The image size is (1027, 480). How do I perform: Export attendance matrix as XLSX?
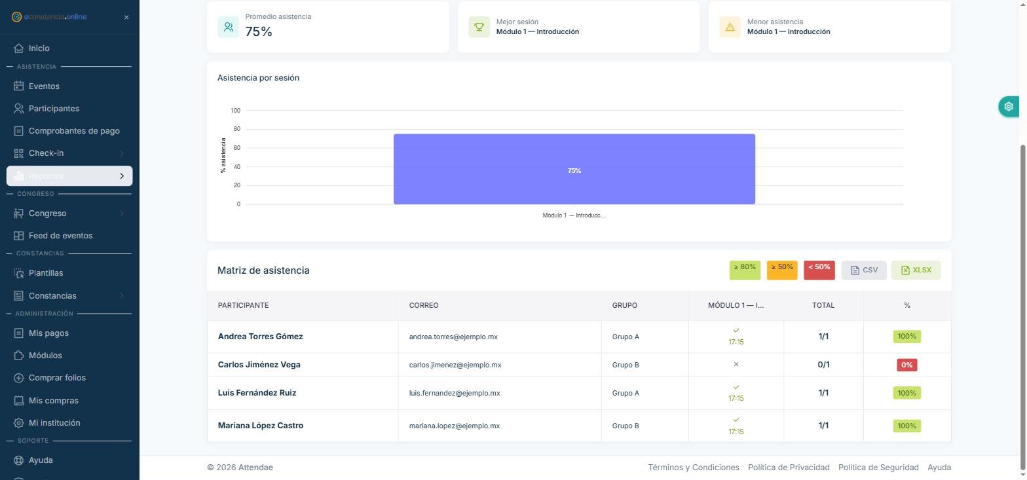coord(916,270)
